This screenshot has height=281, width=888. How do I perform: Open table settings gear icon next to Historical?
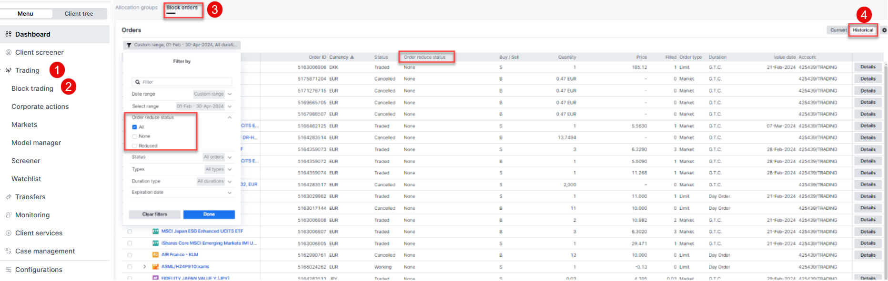[884, 30]
